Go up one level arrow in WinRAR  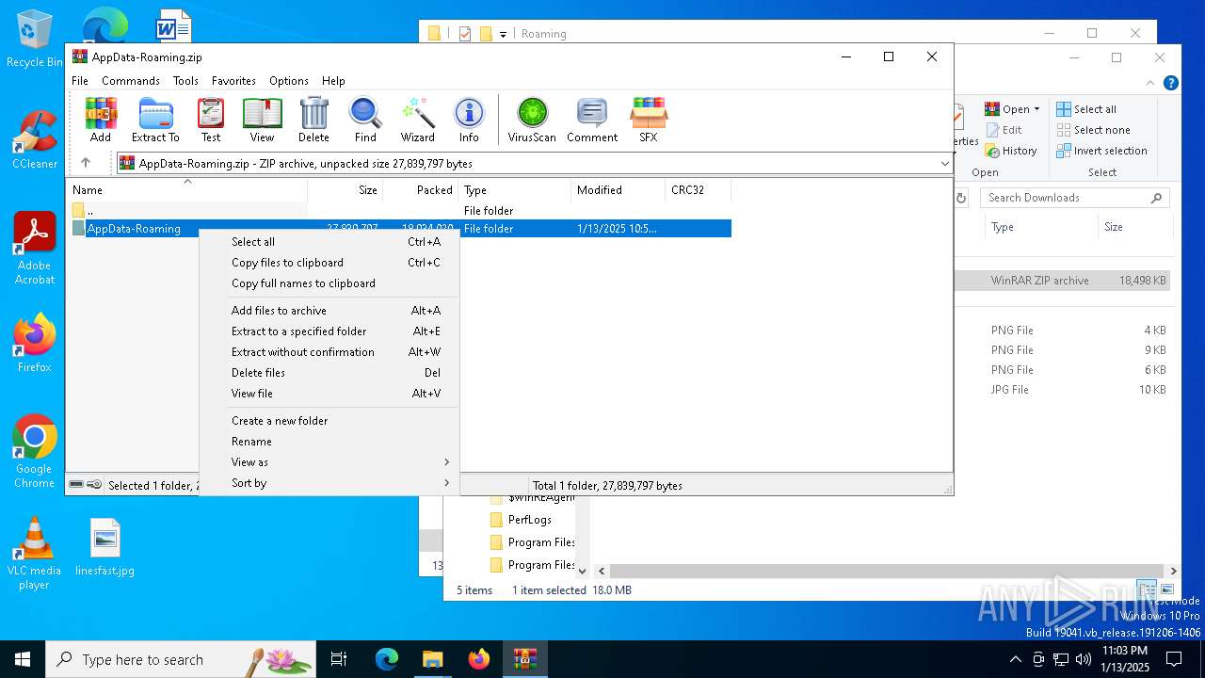click(x=86, y=163)
